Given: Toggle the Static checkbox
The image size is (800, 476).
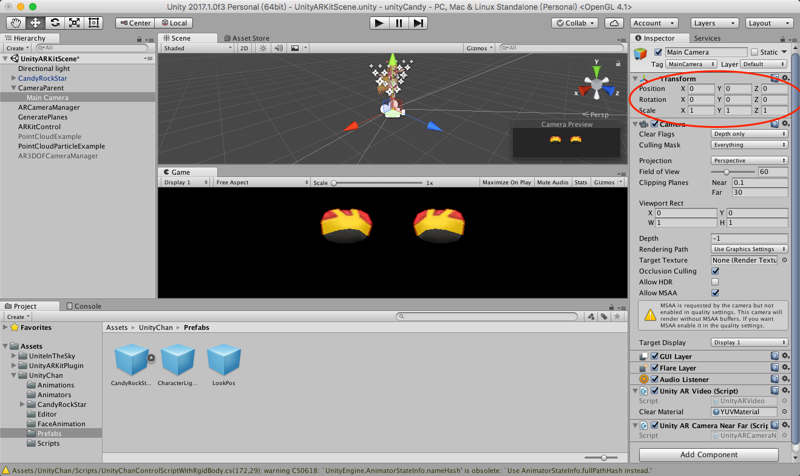Looking at the screenshot, I should click(x=754, y=52).
